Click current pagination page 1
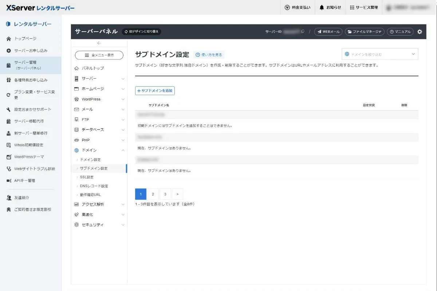The width and height of the screenshot is (437, 291). pos(141,194)
